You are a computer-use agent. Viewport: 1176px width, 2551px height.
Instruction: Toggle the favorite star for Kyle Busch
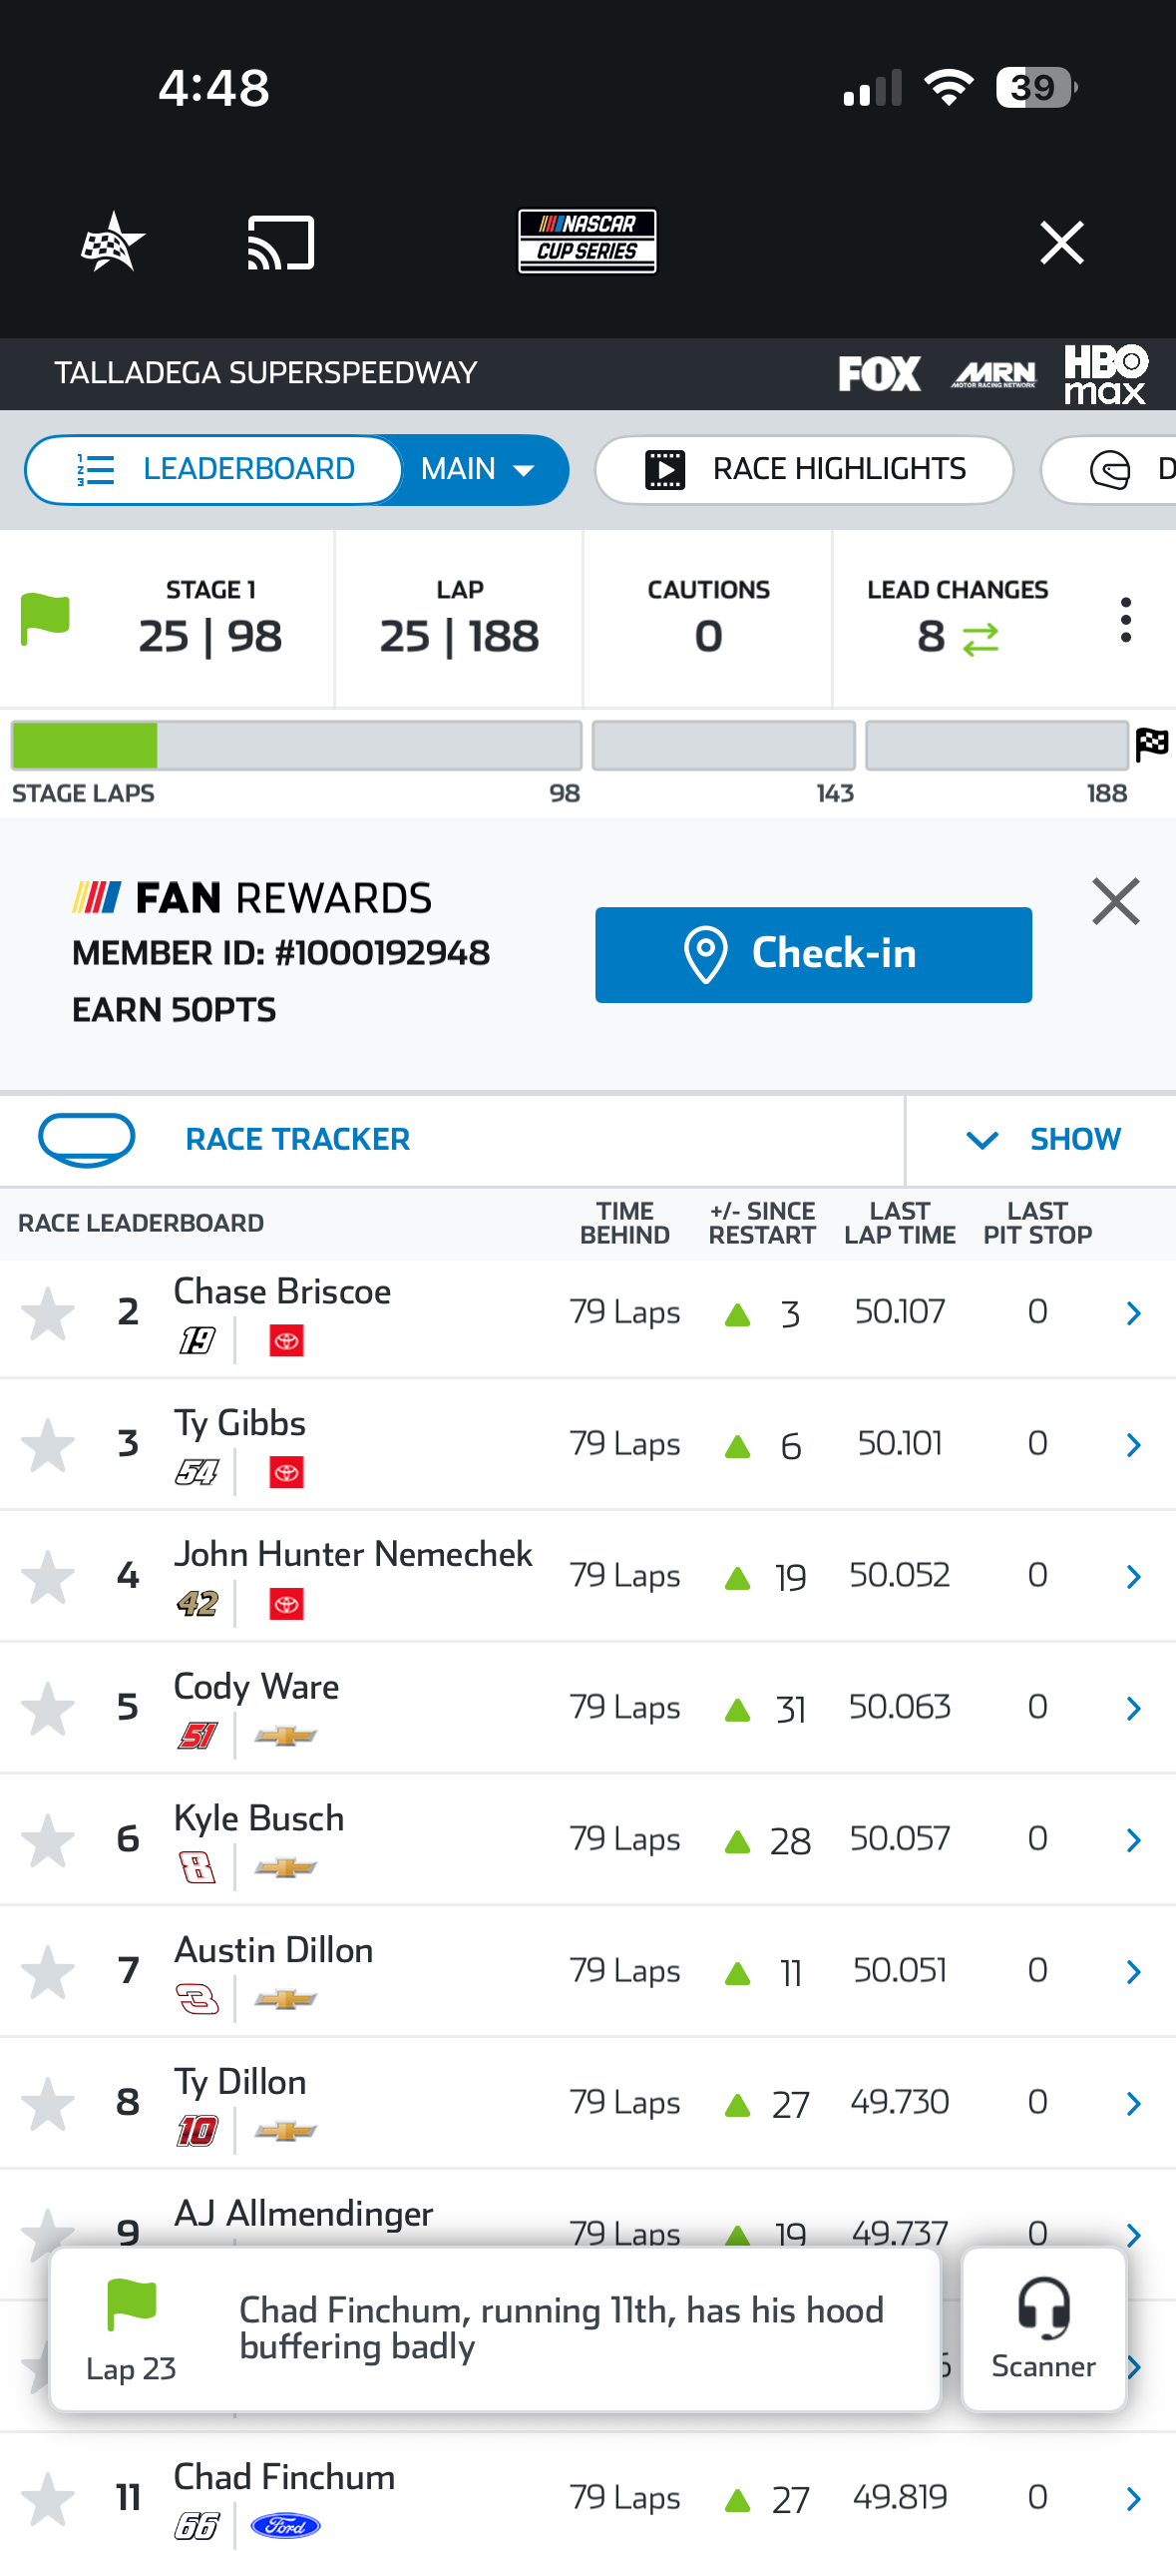click(x=48, y=1839)
